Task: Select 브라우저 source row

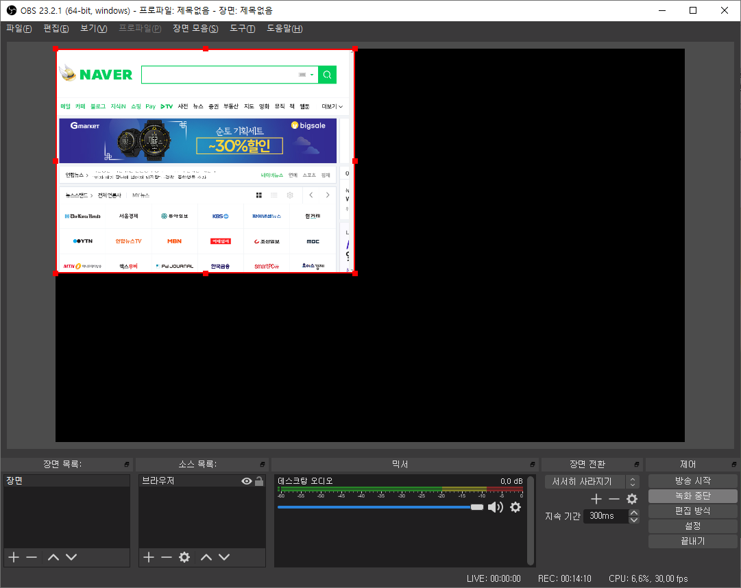Action: coord(202,481)
